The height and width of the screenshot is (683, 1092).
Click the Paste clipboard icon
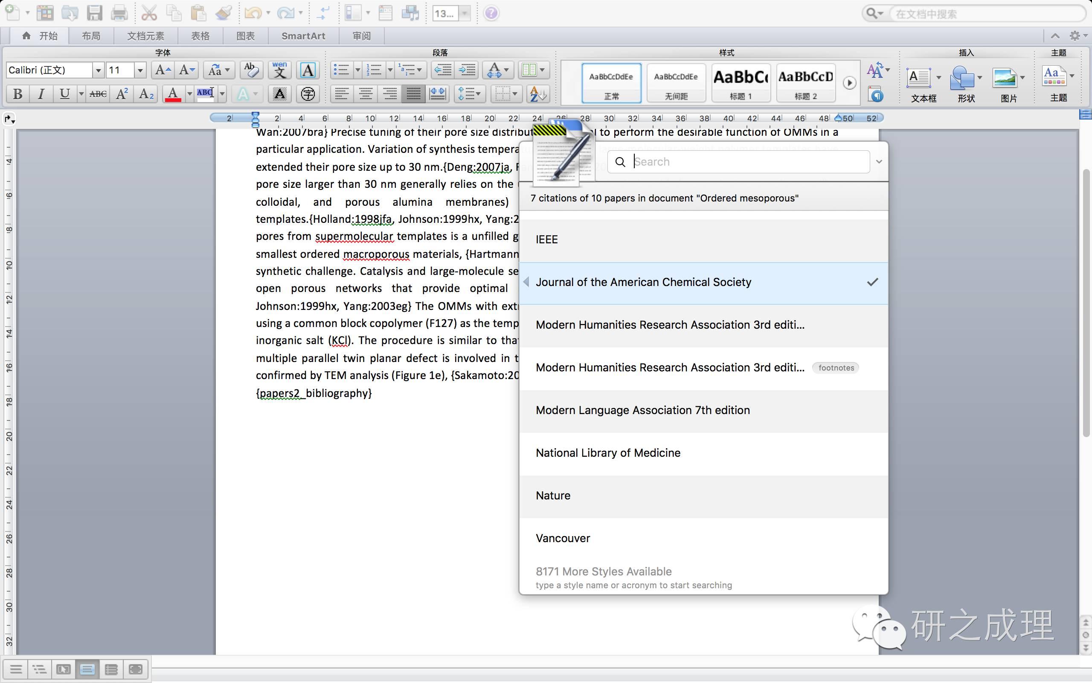tap(198, 13)
